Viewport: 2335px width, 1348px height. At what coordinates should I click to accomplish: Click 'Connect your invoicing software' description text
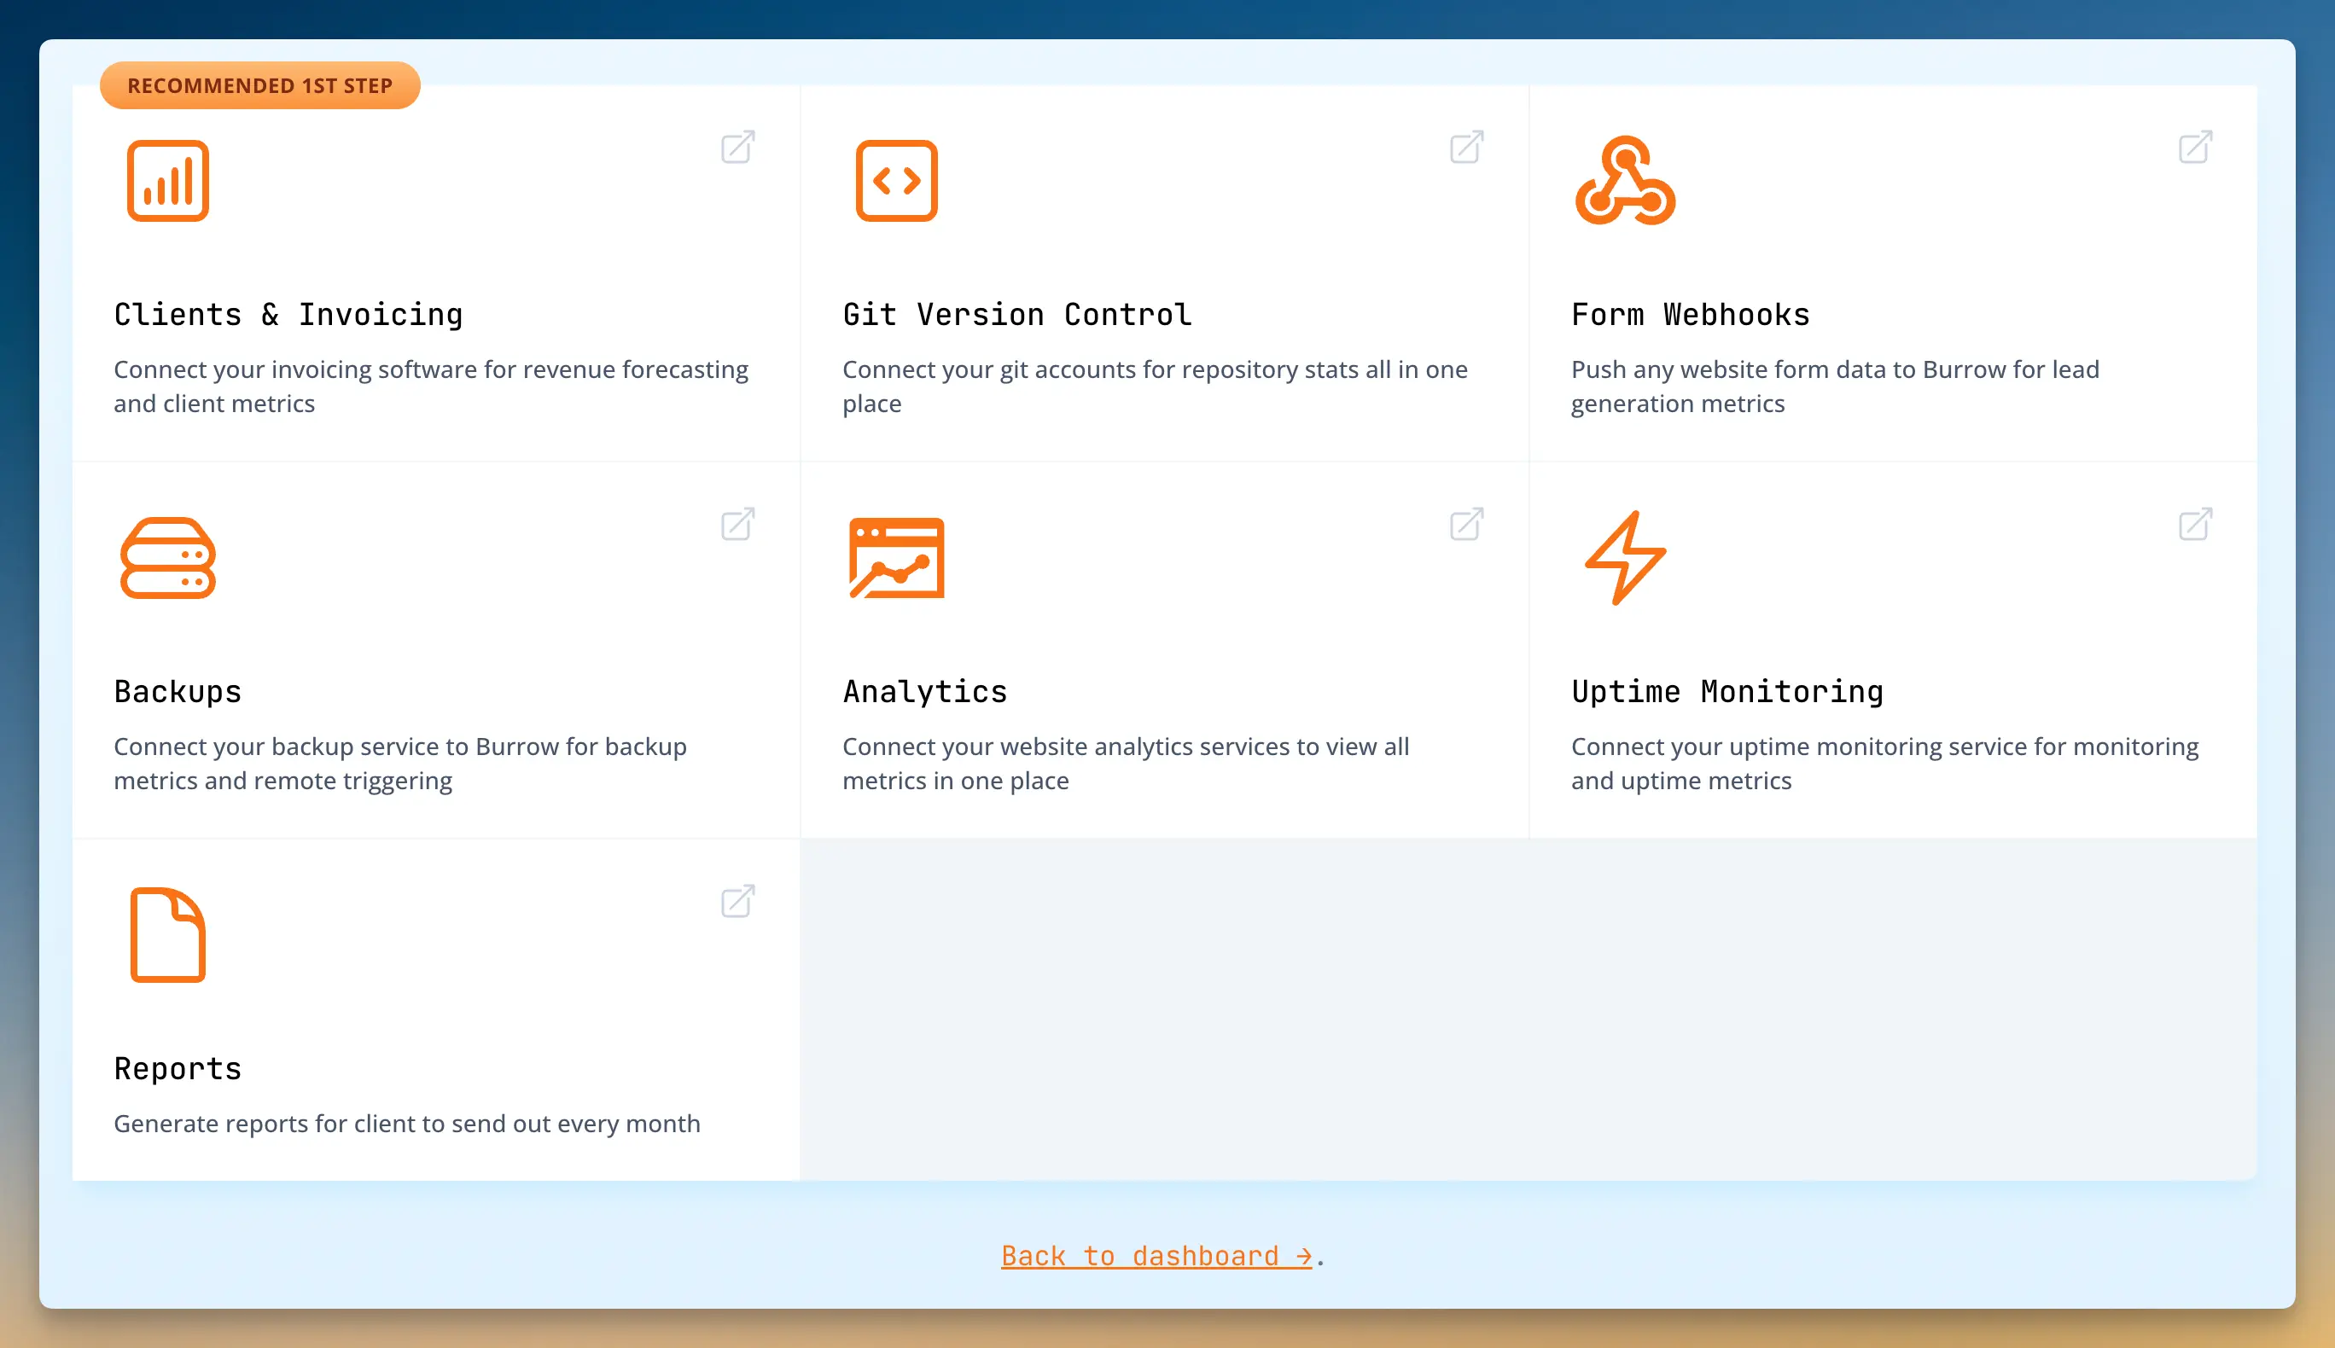pyautogui.click(x=430, y=386)
